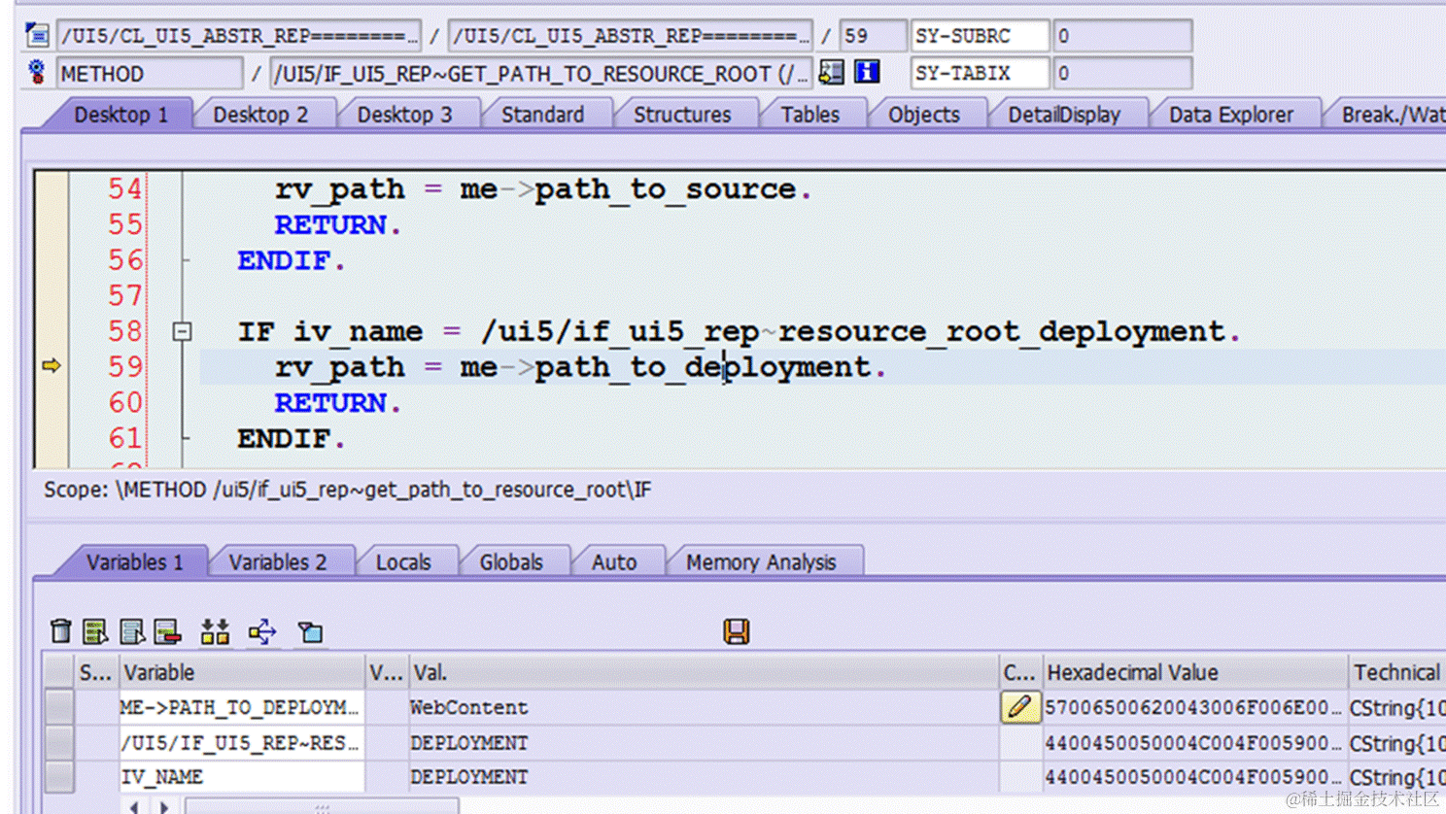Click the first /UI5/CL_UI5_ABSTR_REP program field
The image size is (1446, 814).
pyautogui.click(x=239, y=36)
